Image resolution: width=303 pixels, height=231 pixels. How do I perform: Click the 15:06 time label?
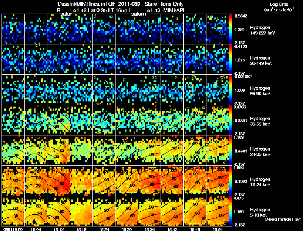click(x=36, y=229)
